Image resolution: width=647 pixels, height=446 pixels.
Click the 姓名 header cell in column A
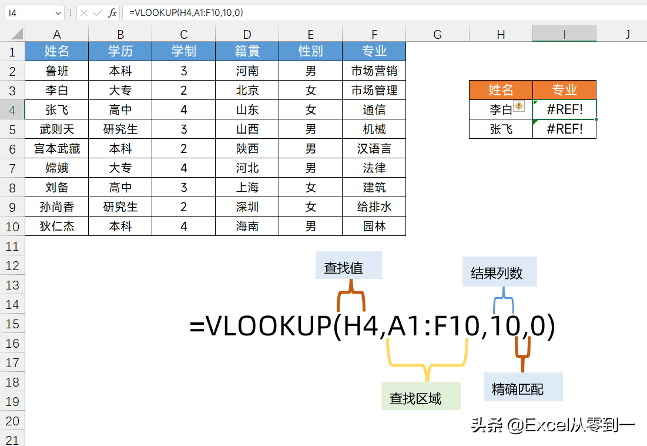tap(57, 51)
